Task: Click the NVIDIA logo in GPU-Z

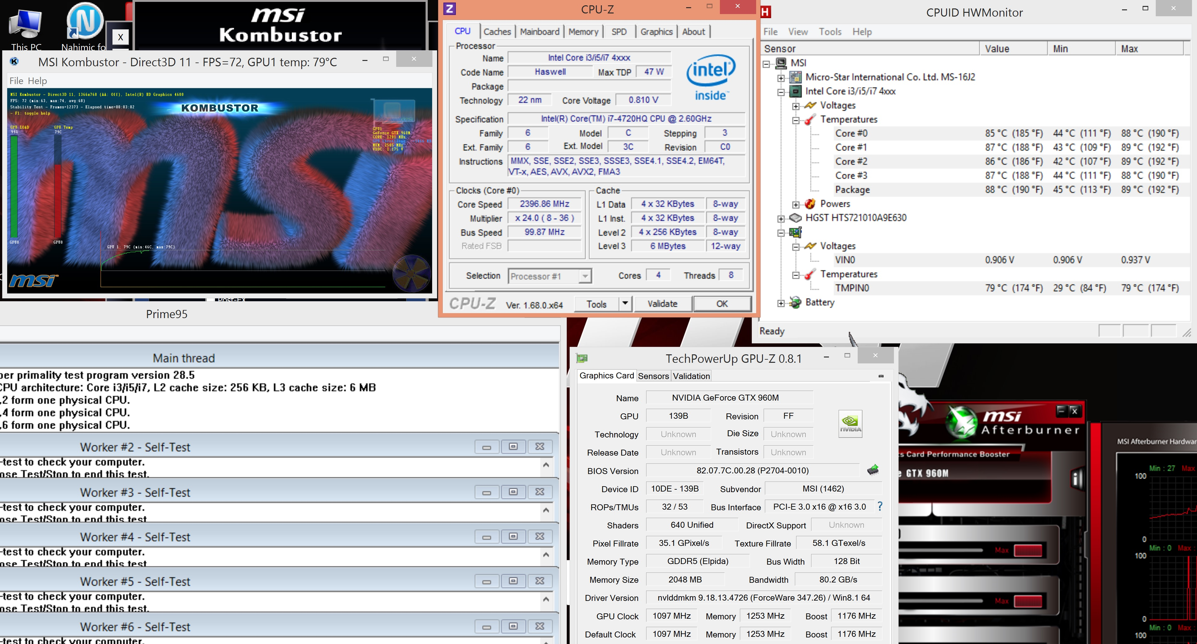Action: click(850, 423)
